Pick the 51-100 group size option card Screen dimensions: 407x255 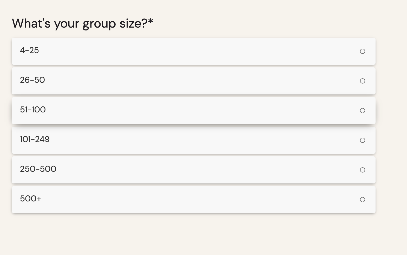193,111
